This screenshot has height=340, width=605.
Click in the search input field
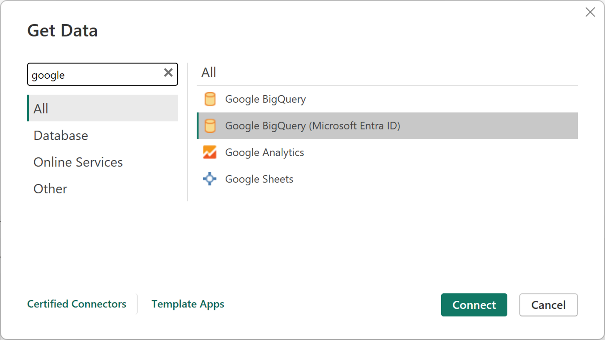point(102,74)
